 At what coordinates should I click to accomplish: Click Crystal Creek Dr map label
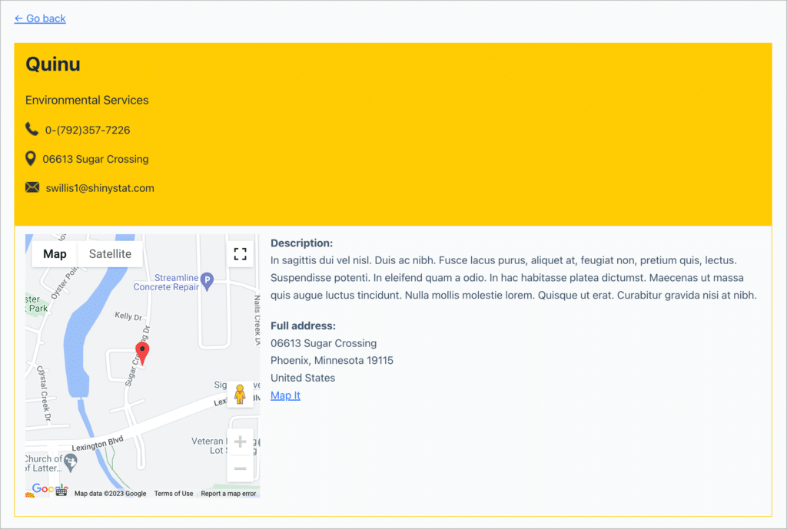click(44, 393)
